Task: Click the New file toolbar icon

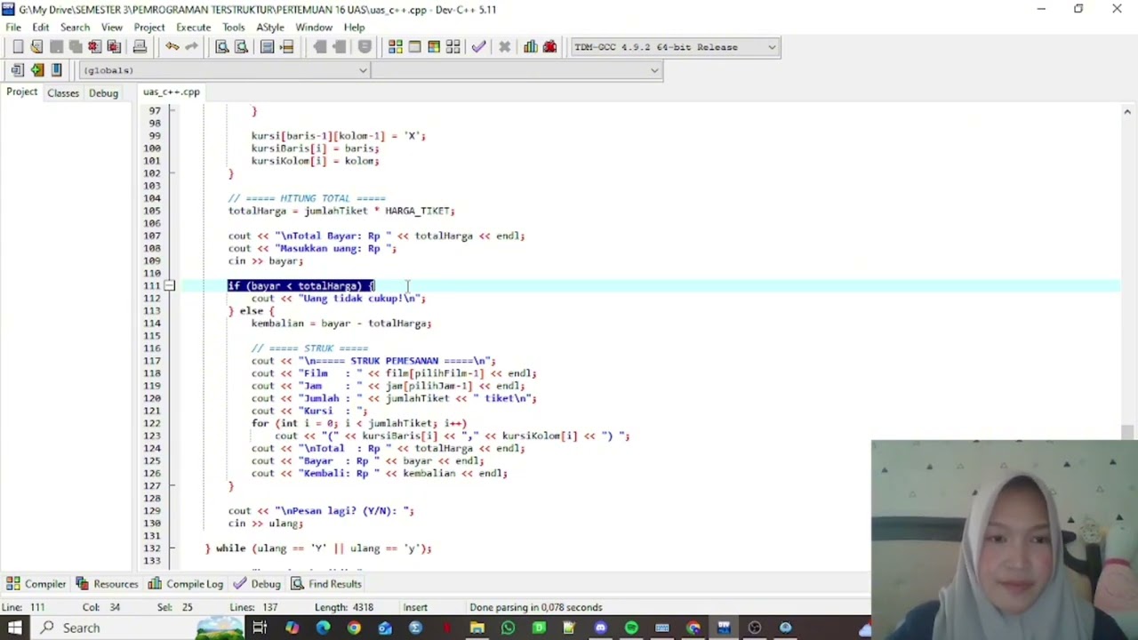Action: (18, 47)
